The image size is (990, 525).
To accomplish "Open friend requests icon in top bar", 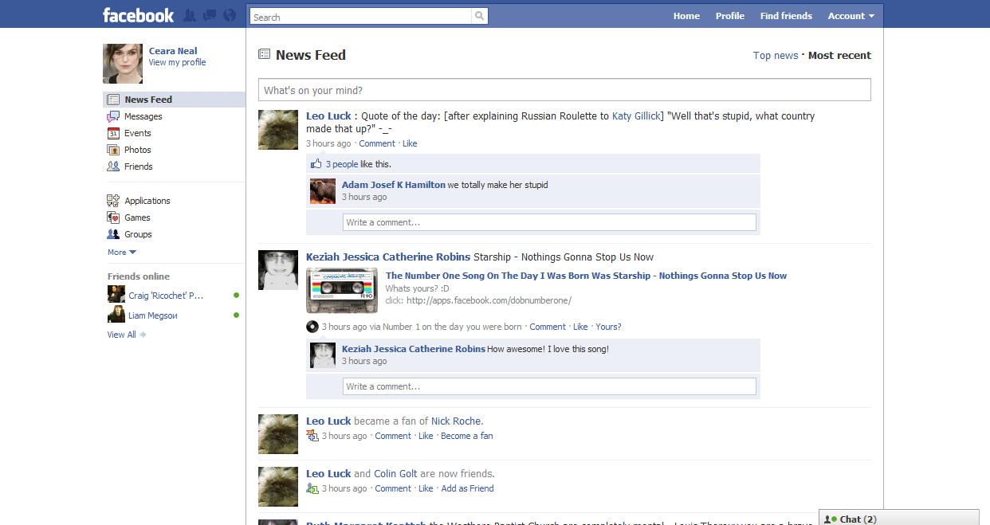I will [190, 15].
